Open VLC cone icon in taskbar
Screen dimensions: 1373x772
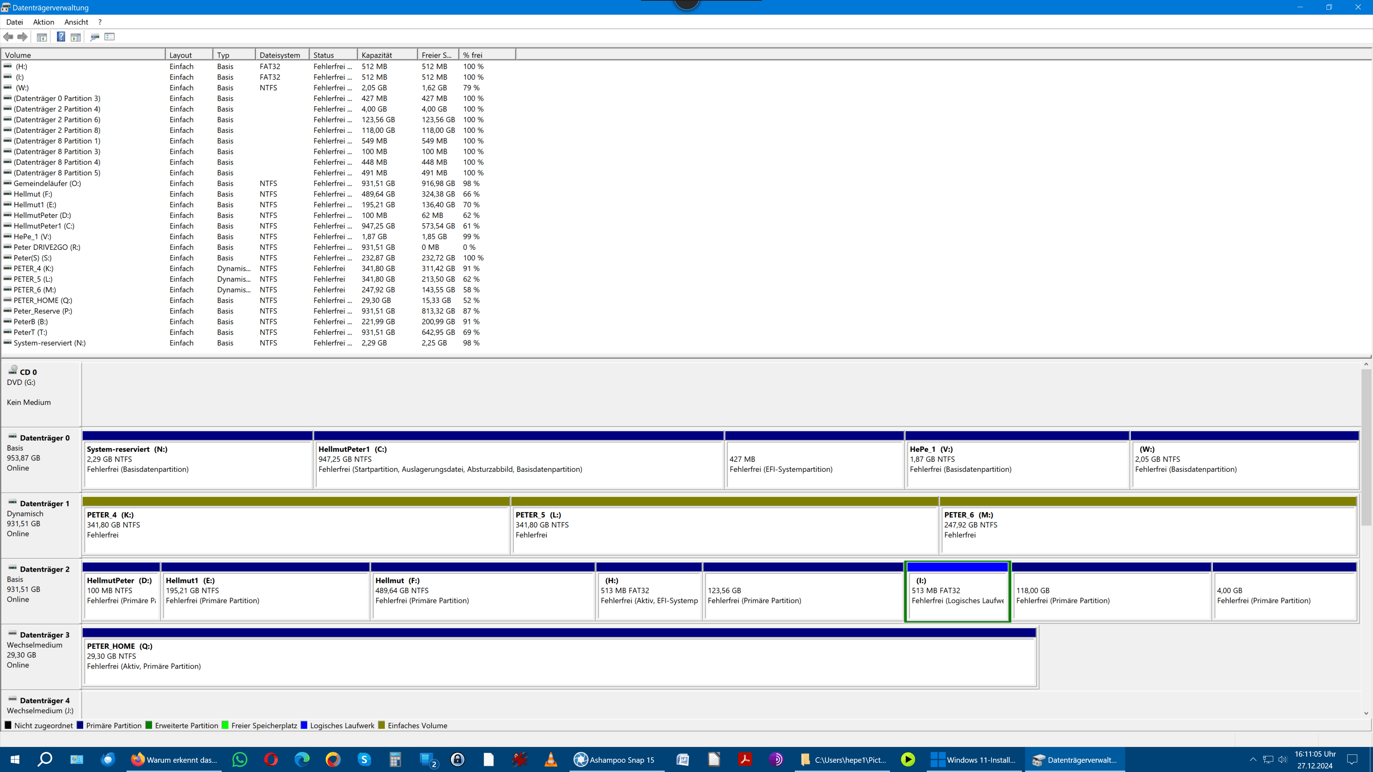tap(551, 760)
